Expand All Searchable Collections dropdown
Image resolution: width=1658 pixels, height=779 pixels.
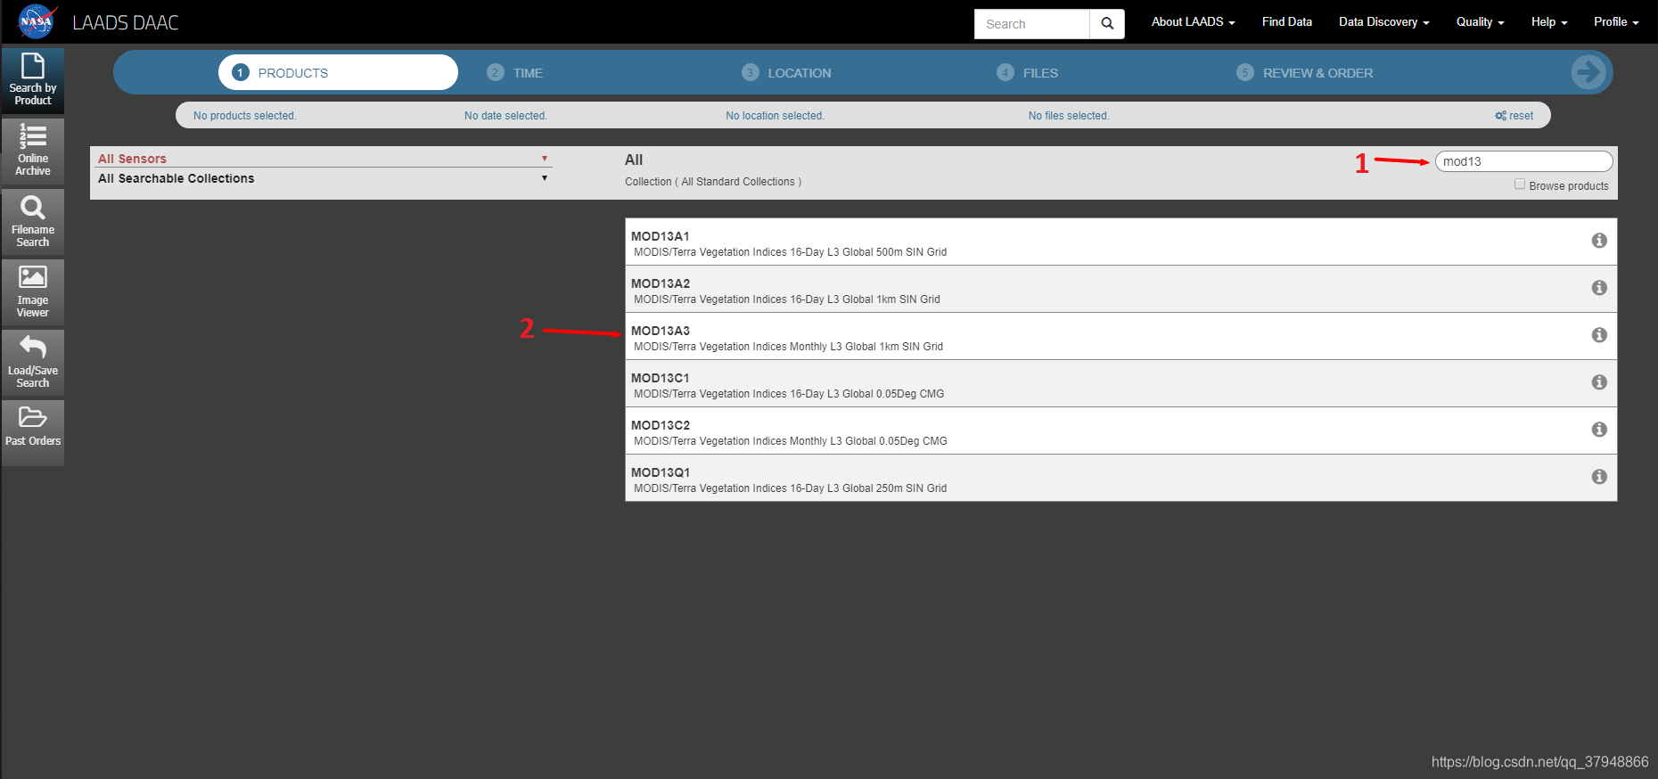tap(324, 178)
